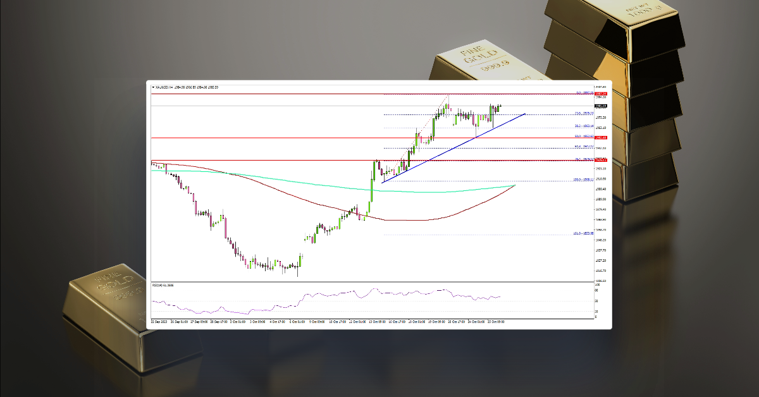Expand the XAUUSD,H4 chart title dropdown arrow
Viewport: 759px width, 397px height.
pyautogui.click(x=154, y=87)
